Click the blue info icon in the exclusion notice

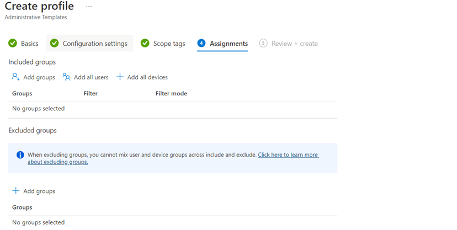[20, 155]
